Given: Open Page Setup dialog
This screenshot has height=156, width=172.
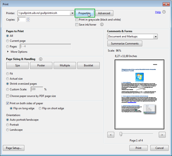Looking at the screenshot, I should pyautogui.click(x=13, y=148).
